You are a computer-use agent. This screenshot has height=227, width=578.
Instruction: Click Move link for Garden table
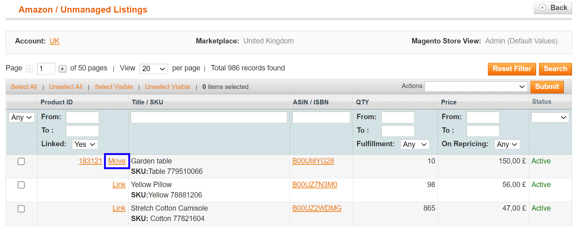(117, 161)
